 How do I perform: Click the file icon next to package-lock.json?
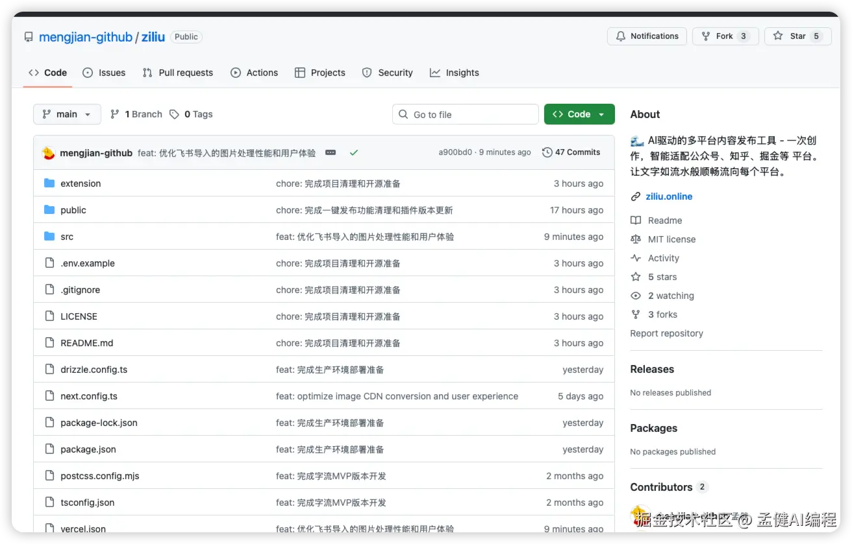(49, 423)
